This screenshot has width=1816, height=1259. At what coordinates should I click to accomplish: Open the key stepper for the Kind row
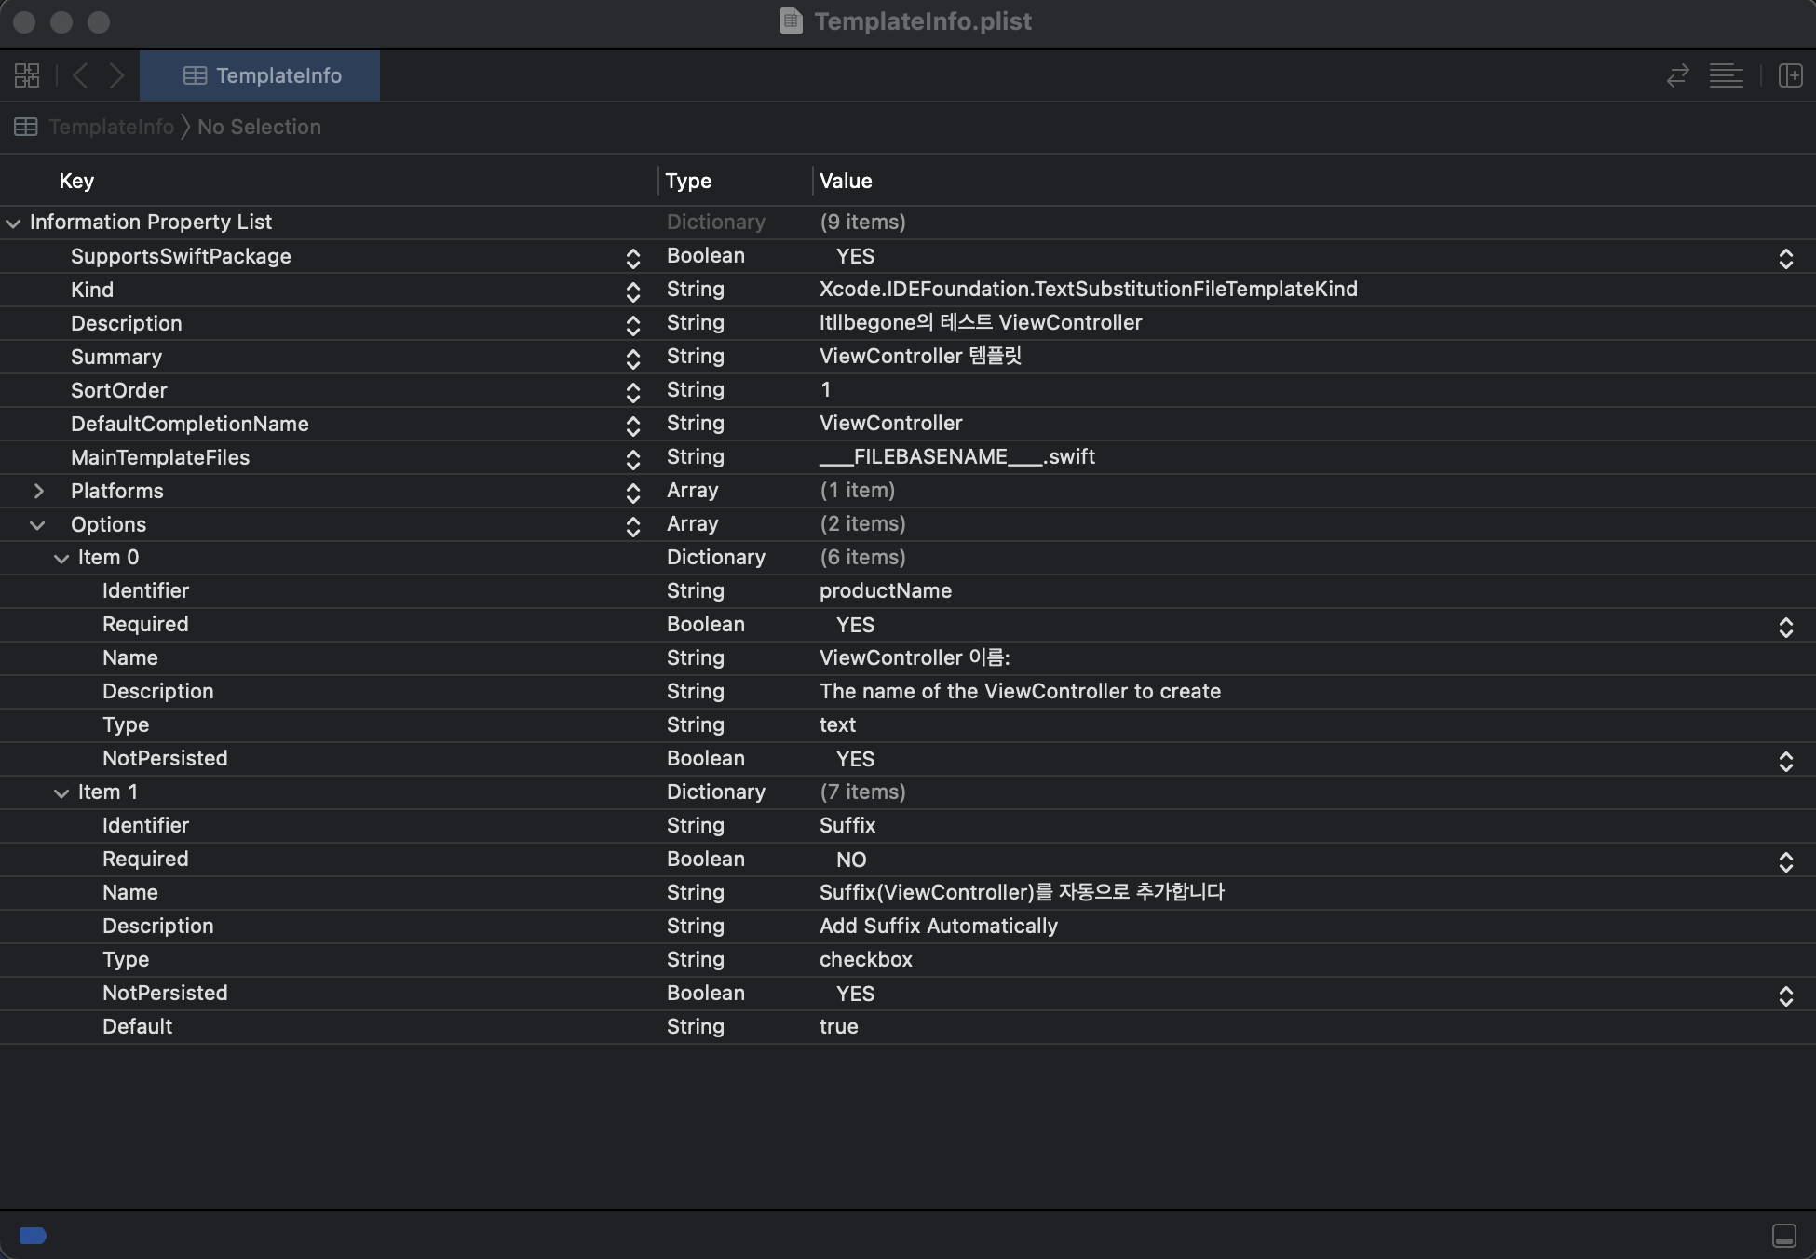[x=632, y=291]
